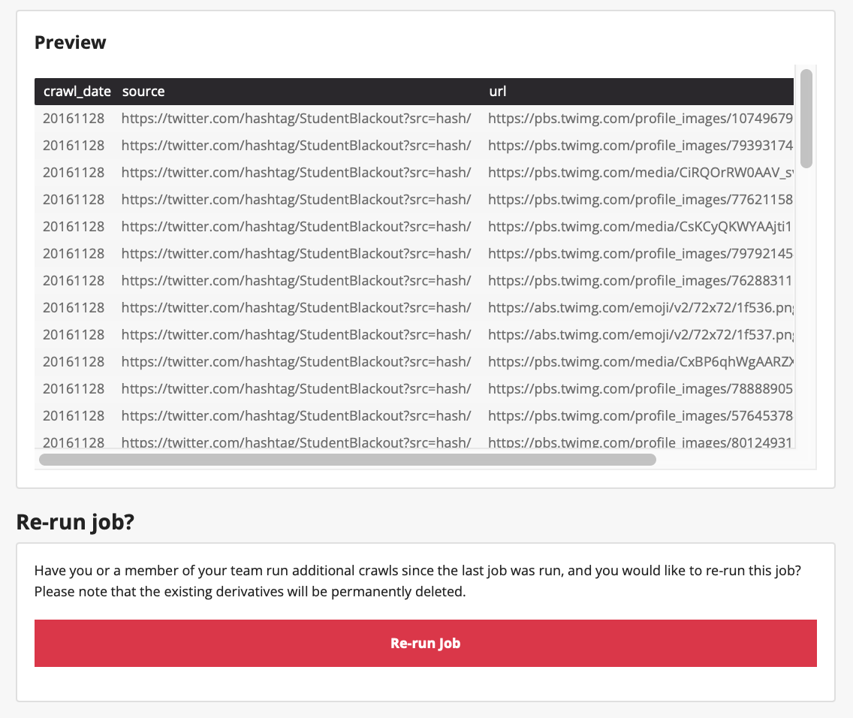
Task: Select the url cell with profile_images/77621158
Action: [640, 200]
